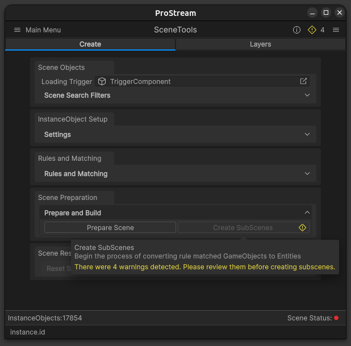The width and height of the screenshot is (351, 346).
Task: Click warning icon on Create SubScenes button
Action: pos(303,227)
